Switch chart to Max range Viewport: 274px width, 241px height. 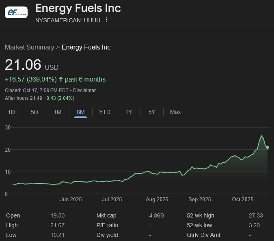pos(175,112)
